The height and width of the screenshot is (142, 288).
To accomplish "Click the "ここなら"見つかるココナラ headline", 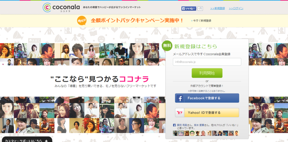I will pyautogui.click(x=100, y=79).
